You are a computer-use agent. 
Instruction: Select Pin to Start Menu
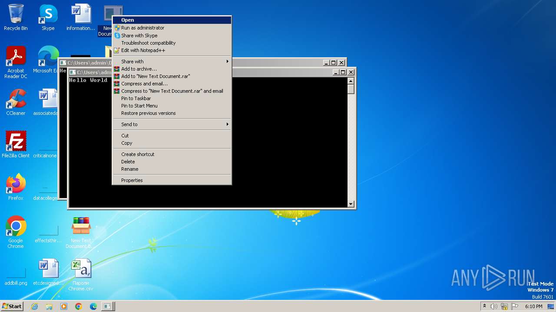[x=172, y=106]
